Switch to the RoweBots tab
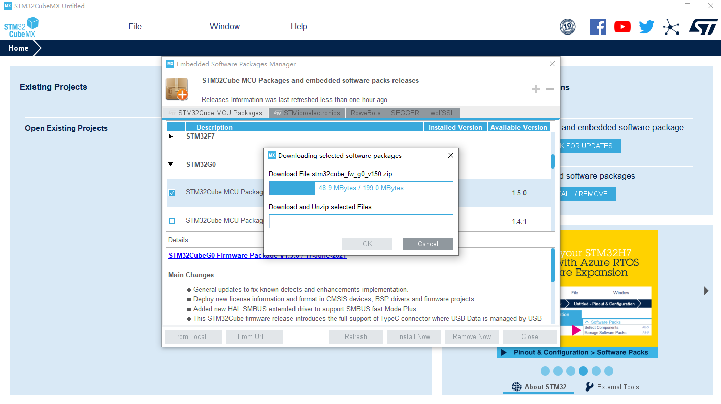 366,113
